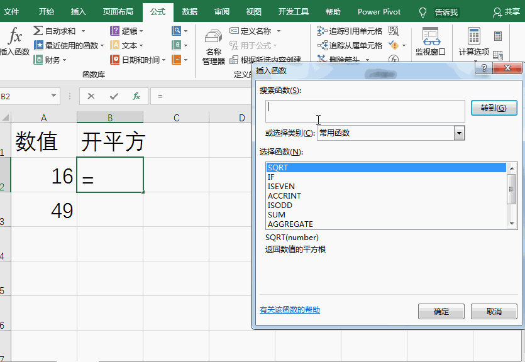Click column B header
Image resolution: width=525 pixels, height=362 pixels.
(x=110, y=118)
